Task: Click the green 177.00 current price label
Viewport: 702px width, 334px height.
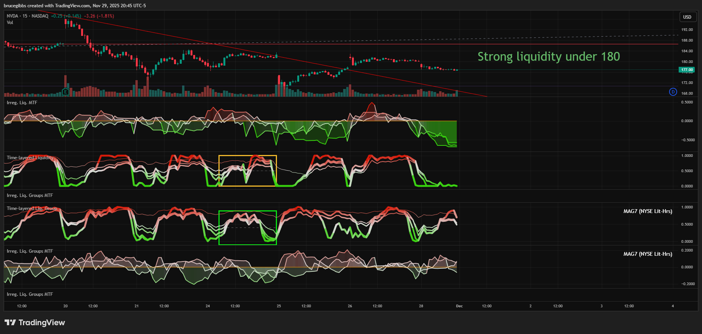Action: pos(687,70)
